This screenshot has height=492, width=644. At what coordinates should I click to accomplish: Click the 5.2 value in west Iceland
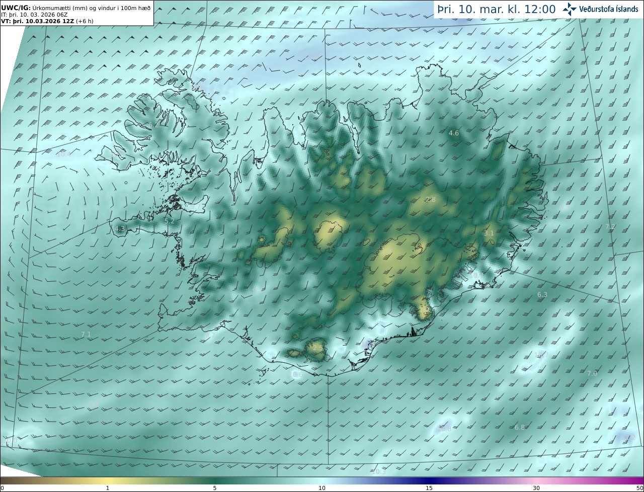pos(170,221)
